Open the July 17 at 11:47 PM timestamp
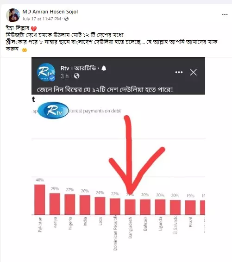 coord(42,19)
